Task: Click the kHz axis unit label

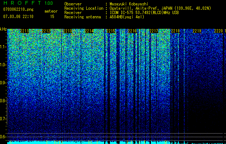Action: click(3, 29)
